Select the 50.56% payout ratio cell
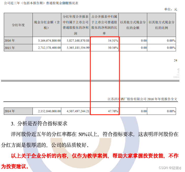Viewport: 185px width, 172px height. coord(104,48)
